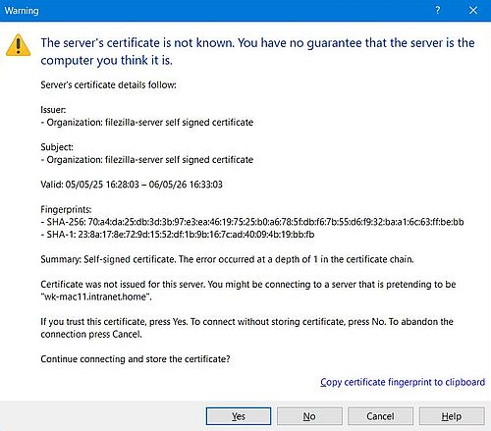491x431 pixels.
Task: Open the Help button at bottom right
Action: 452,416
